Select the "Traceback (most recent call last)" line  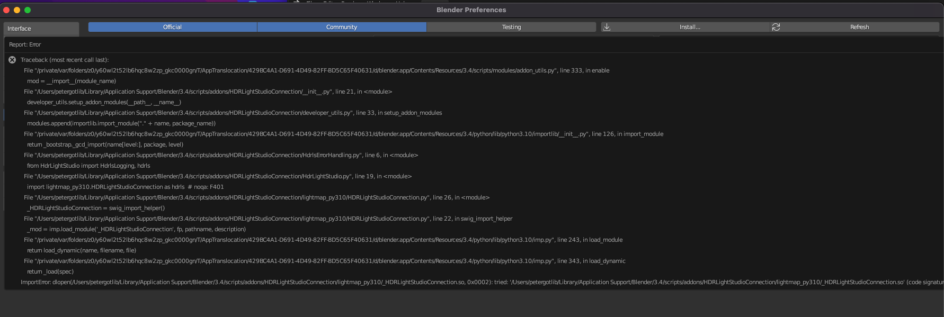point(65,60)
